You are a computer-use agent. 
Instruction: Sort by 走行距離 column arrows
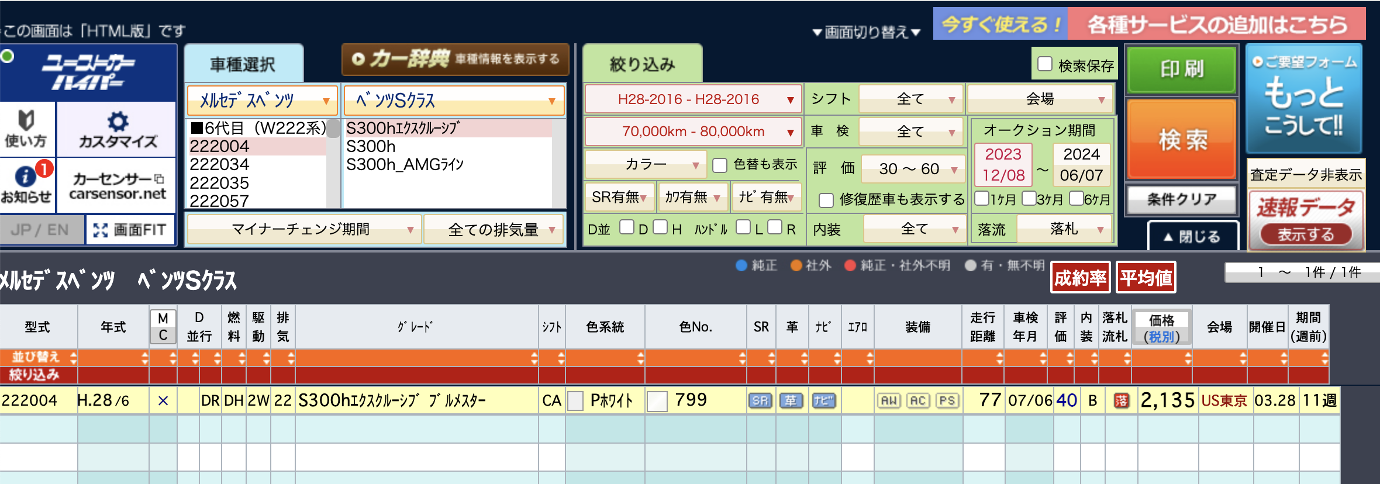[999, 358]
